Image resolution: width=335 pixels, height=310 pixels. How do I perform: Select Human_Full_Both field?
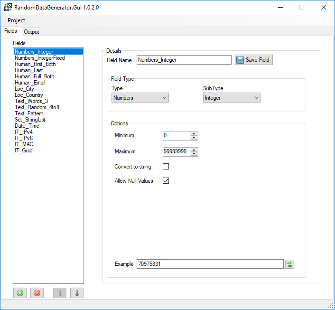[48, 76]
